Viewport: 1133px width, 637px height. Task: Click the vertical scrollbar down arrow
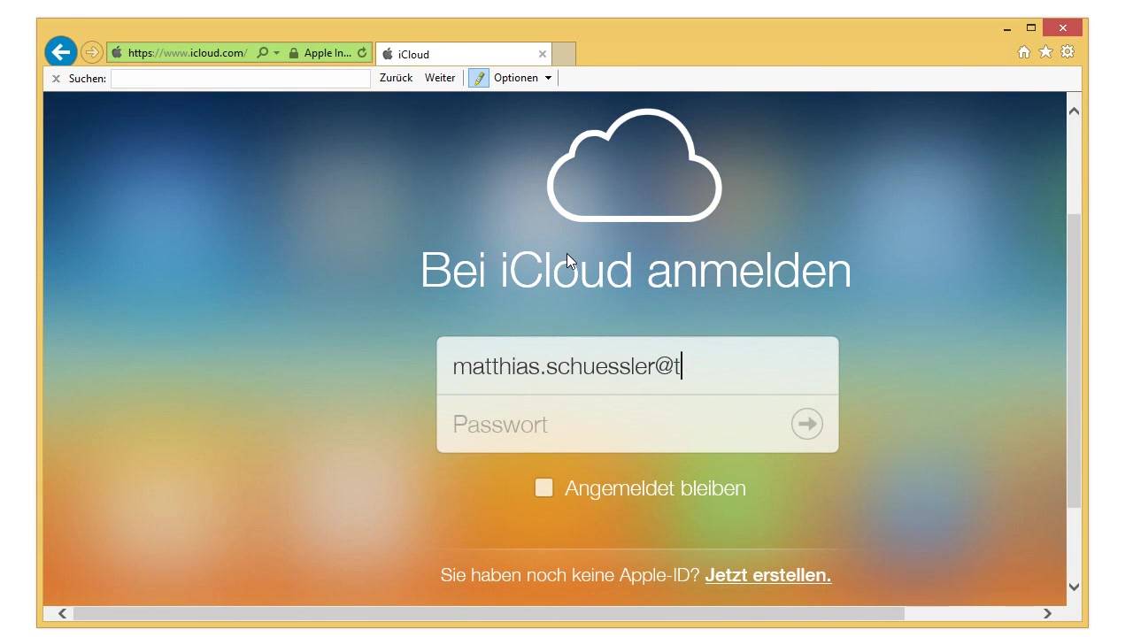1074,586
